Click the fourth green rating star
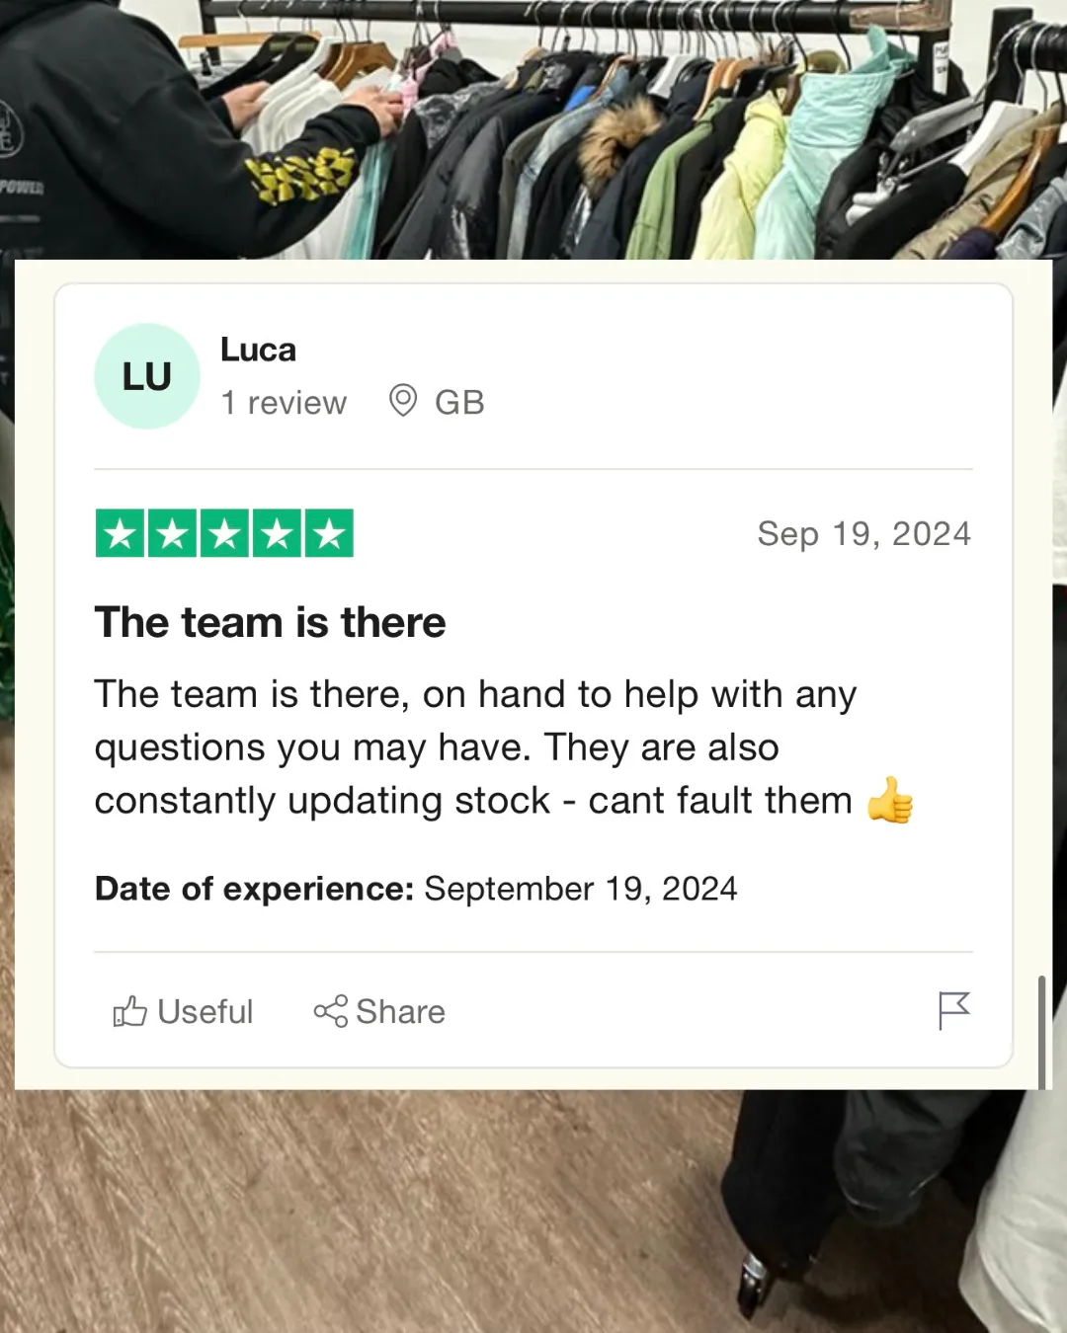This screenshot has width=1067, height=1333. pyautogui.click(x=277, y=533)
